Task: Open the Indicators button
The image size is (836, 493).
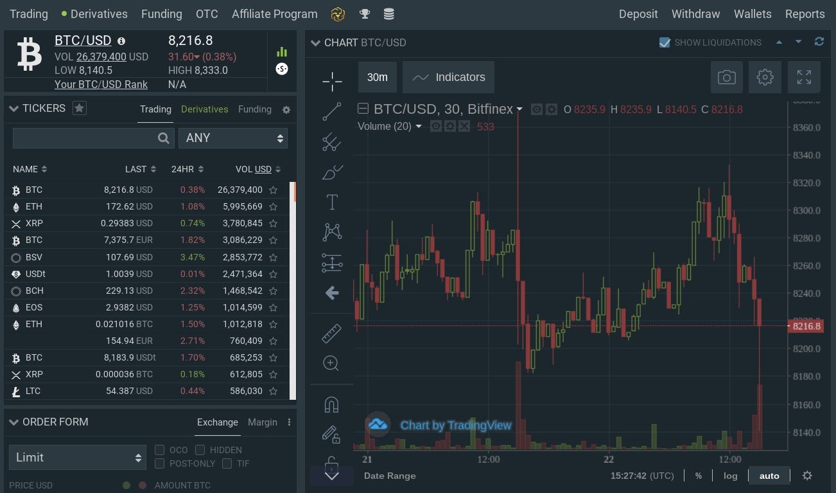Action: click(x=449, y=77)
